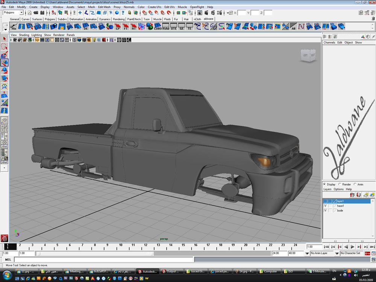Switch to Computer window in taskbar

point(269,271)
